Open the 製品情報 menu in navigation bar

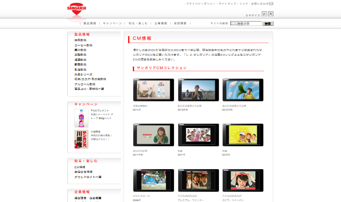[x=90, y=23]
